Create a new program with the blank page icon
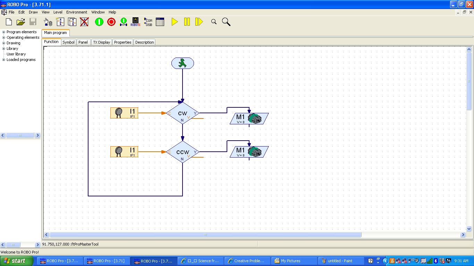474x266 pixels. [x=8, y=21]
